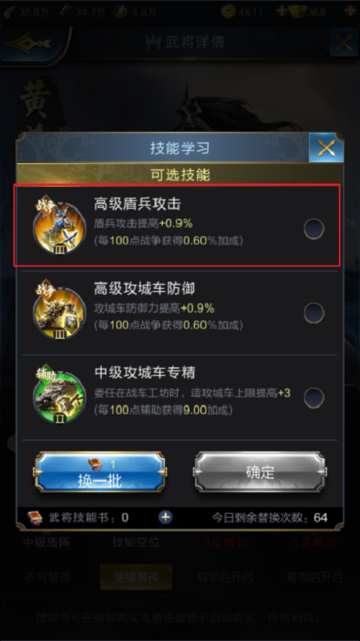Screen dimensions: 360x641
Task: Close 武将详情 screen with top-right X
Action: (x=344, y=42)
